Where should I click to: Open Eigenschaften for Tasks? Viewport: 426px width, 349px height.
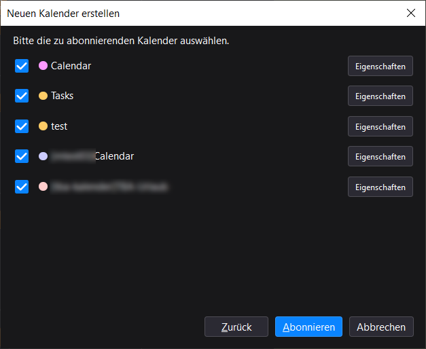click(380, 96)
